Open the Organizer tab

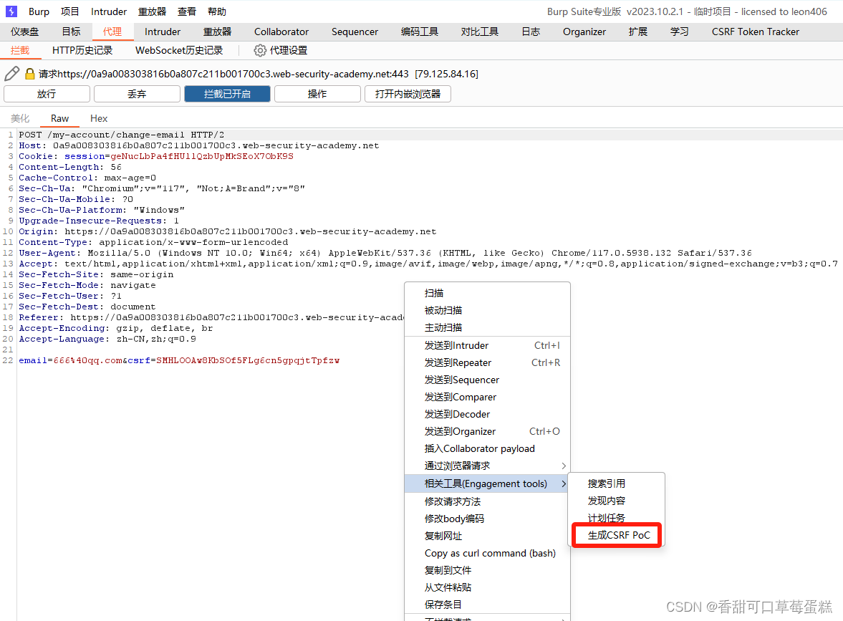pos(584,32)
